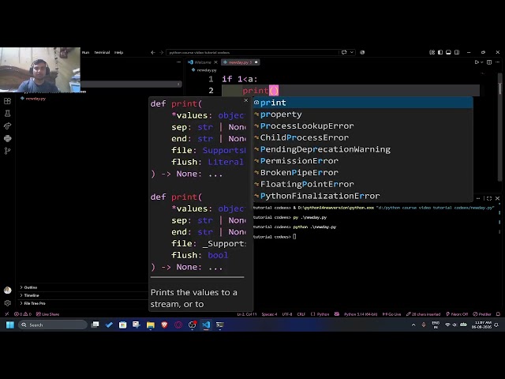Open the Python icon in activity bar
505x379 pixels.
point(7,139)
